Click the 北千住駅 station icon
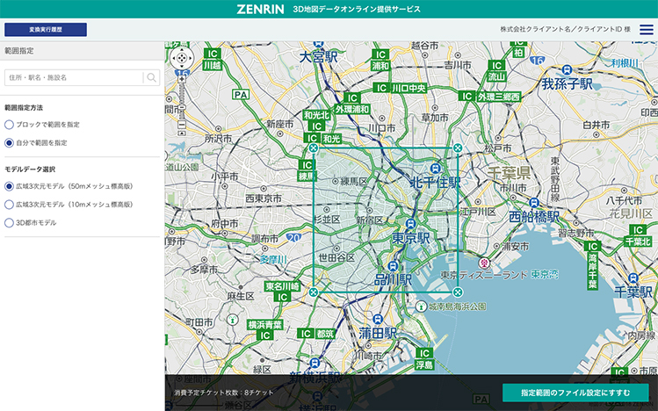The image size is (658, 411). coord(435,168)
